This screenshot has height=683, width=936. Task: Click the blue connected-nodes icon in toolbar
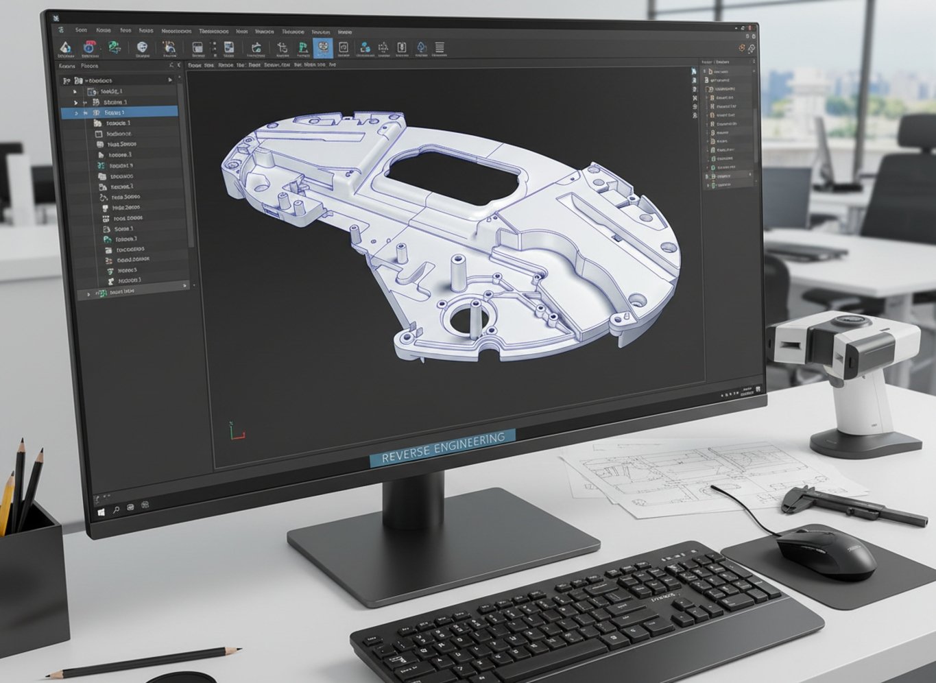click(365, 48)
